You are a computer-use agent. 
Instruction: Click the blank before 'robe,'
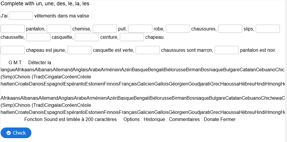pos(140,29)
